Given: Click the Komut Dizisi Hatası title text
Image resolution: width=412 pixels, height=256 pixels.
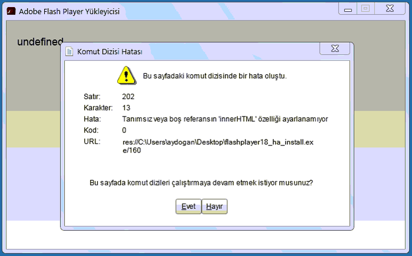Looking at the screenshot, I should (109, 52).
